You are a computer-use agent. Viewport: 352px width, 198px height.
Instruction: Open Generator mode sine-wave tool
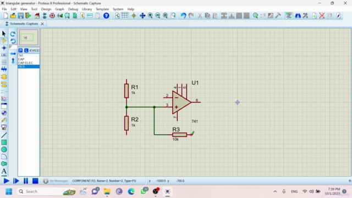coord(4,113)
